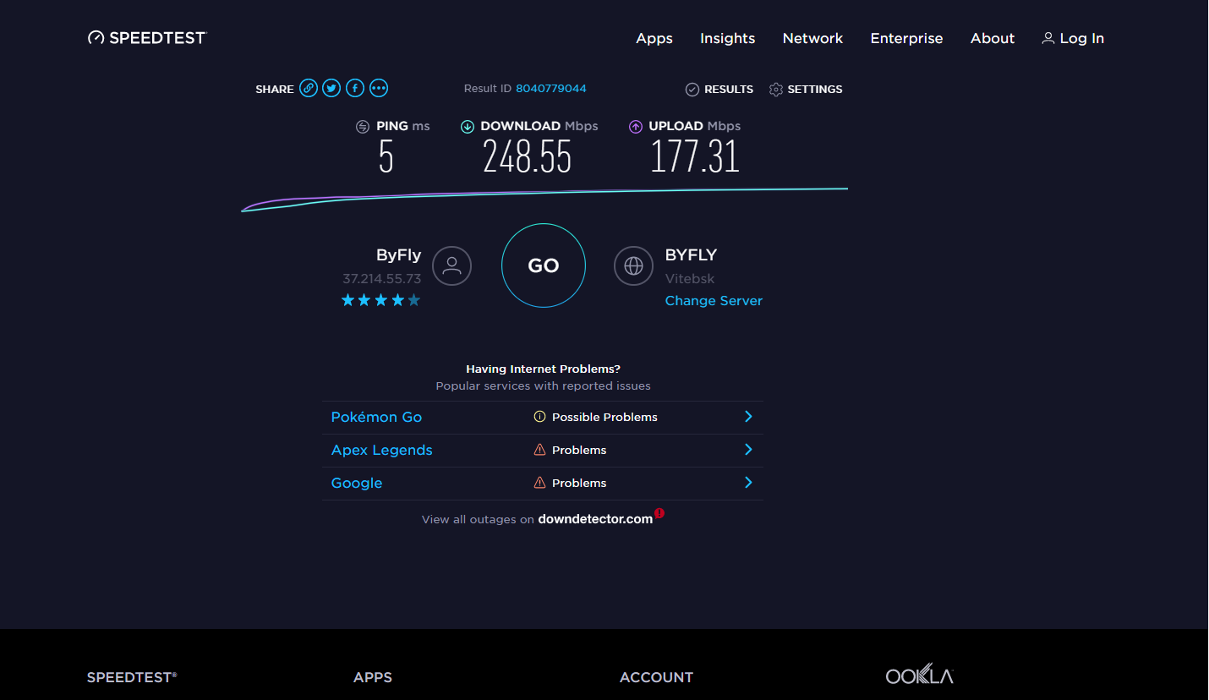This screenshot has width=1209, height=700.
Task: Click the footer SPEEDTEST heading
Action: (x=132, y=677)
